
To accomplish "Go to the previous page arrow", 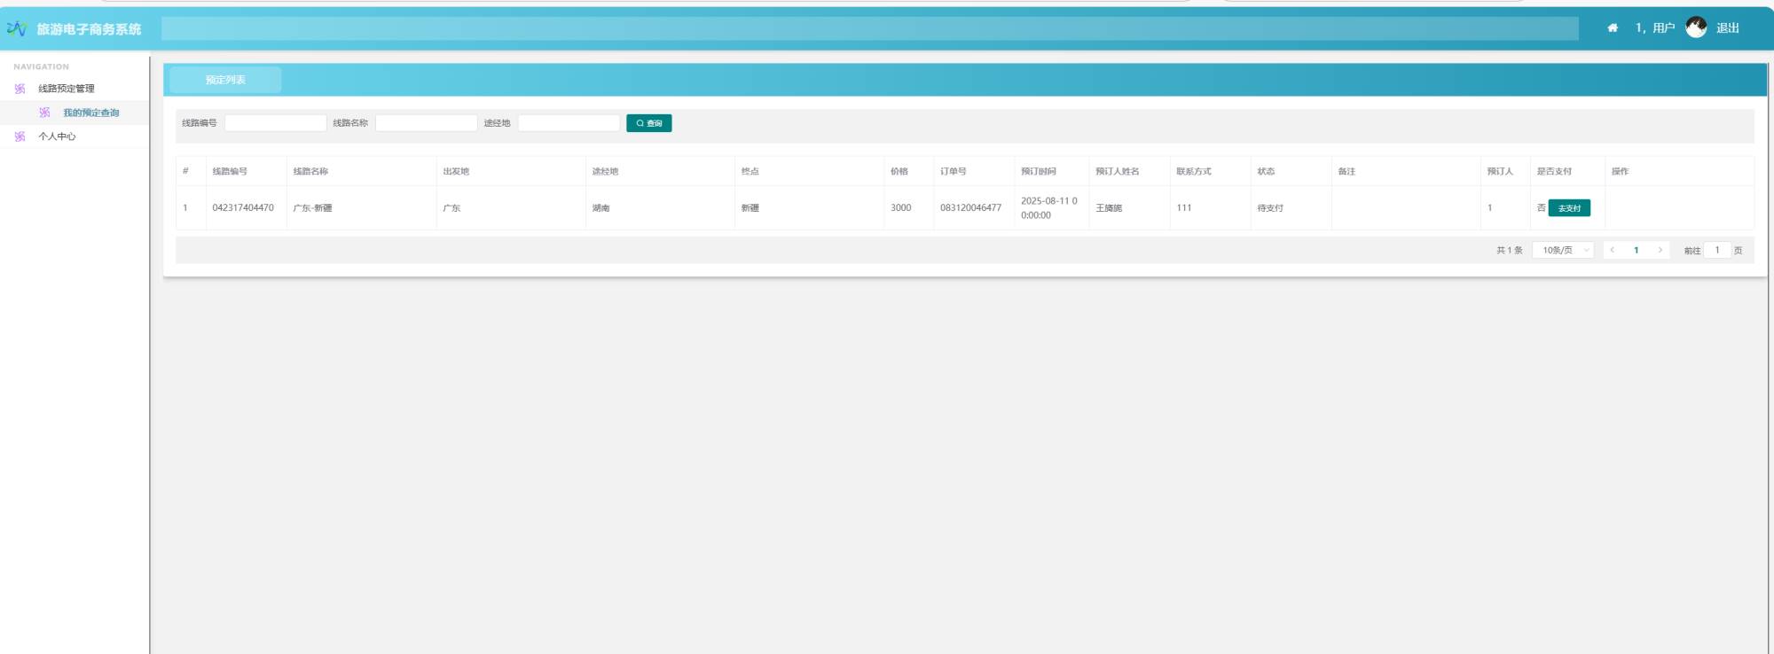I will [x=1612, y=250].
